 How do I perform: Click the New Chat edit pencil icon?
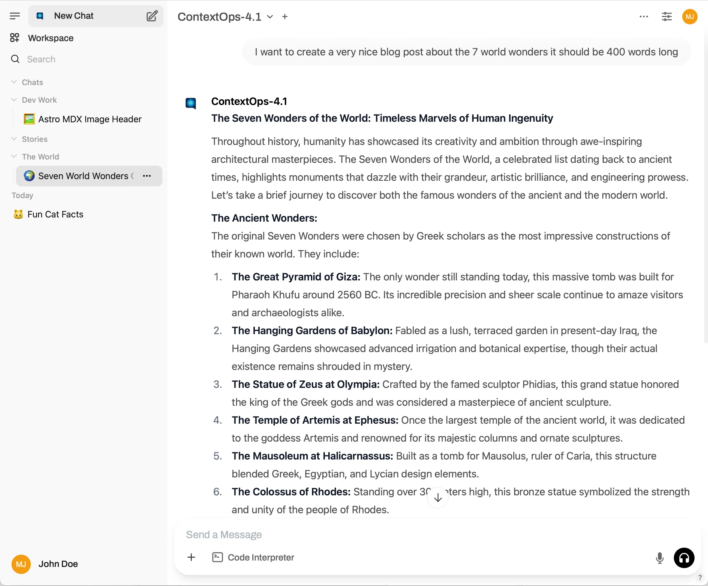click(x=152, y=16)
